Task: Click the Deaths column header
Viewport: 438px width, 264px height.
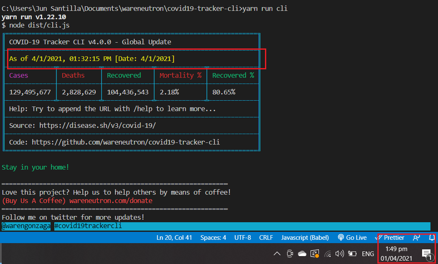Action: point(73,75)
